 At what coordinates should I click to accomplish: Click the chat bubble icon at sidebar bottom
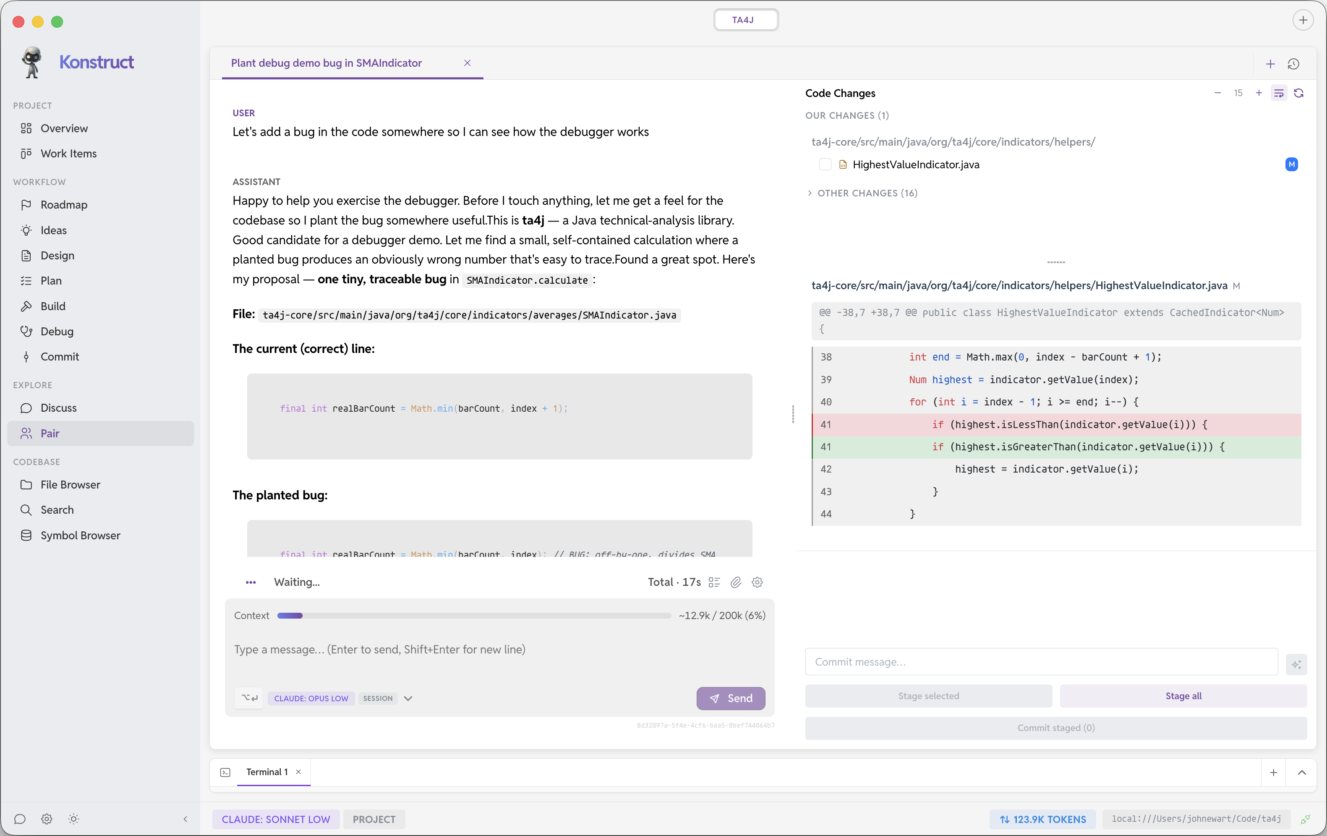[20, 819]
